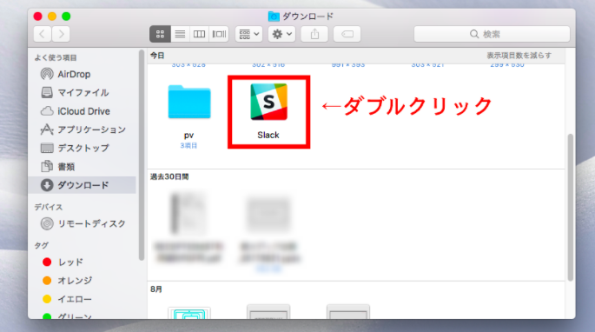Image resolution: width=595 pixels, height=332 pixels.
Task: Select the Slack app icon
Action: (268, 102)
